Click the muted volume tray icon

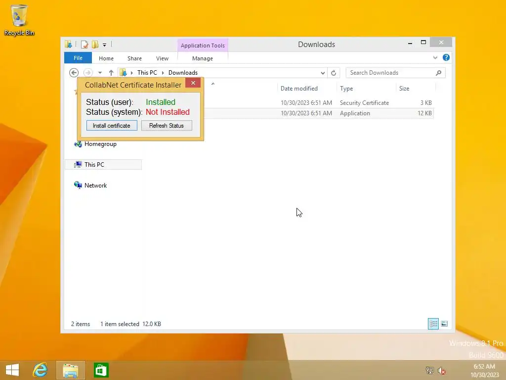coord(441,370)
